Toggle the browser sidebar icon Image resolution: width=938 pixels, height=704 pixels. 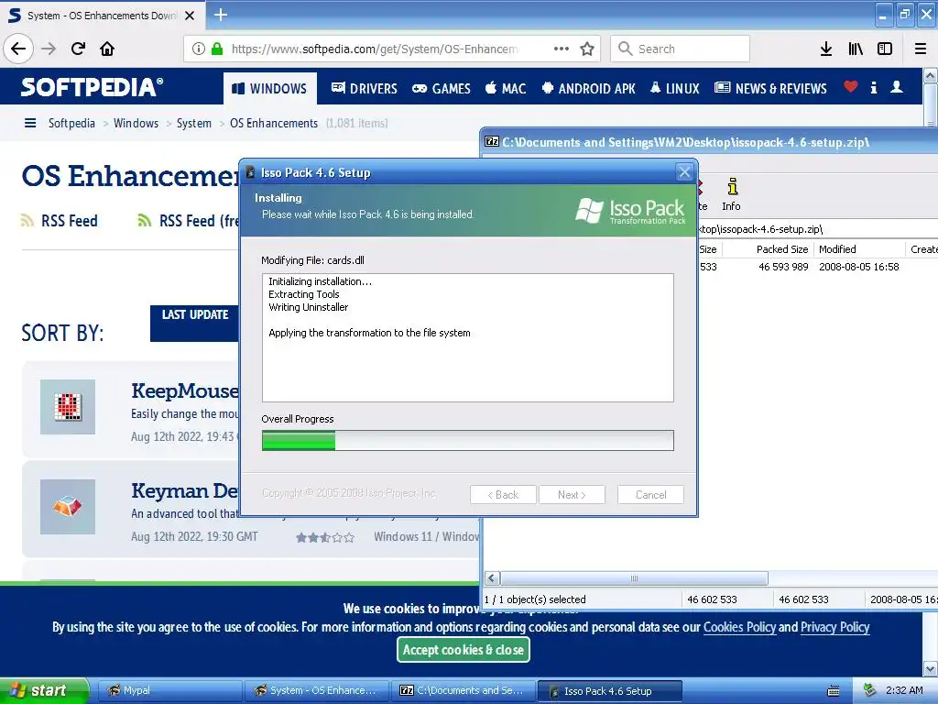point(885,49)
